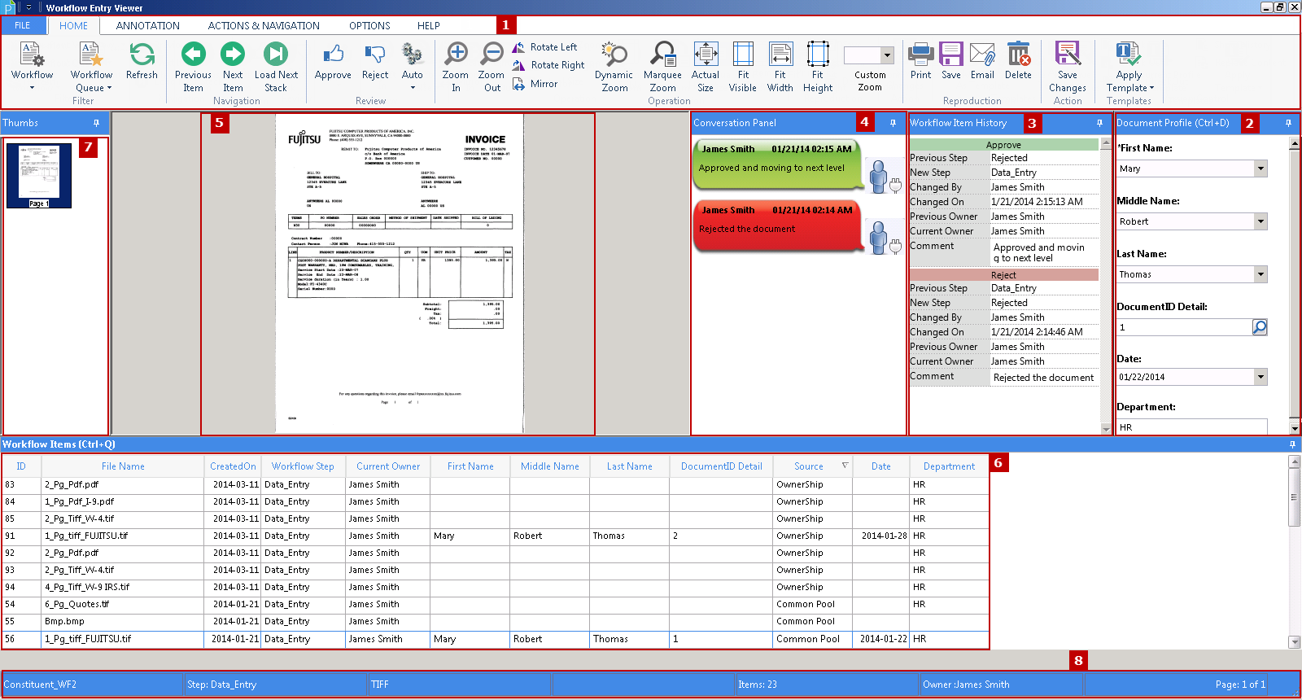The height and width of the screenshot is (700, 1302).
Task: Open ACTIONS & NAVIGATION tab
Action: 264,25
